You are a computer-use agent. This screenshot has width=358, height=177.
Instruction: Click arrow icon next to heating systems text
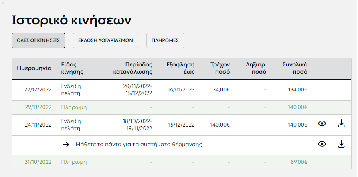(66, 145)
